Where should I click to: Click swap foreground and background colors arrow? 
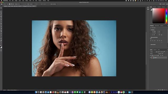[x=2, y=45]
